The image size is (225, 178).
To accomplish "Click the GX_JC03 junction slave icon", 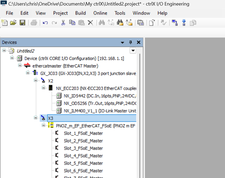I will click(35, 73).
